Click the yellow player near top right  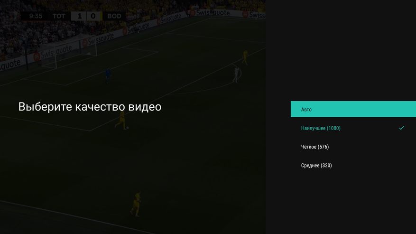[x=245, y=57]
